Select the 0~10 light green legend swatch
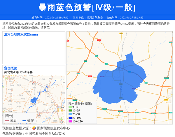The image size is (175, 137). pyautogui.click(x=70, y=107)
